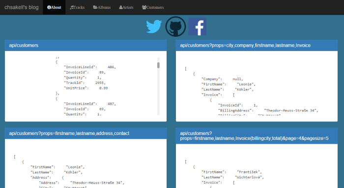Image resolution: width=344 pixels, height=188 pixels.
Task: Click the folder icon beside Albums
Action: pos(95,7)
